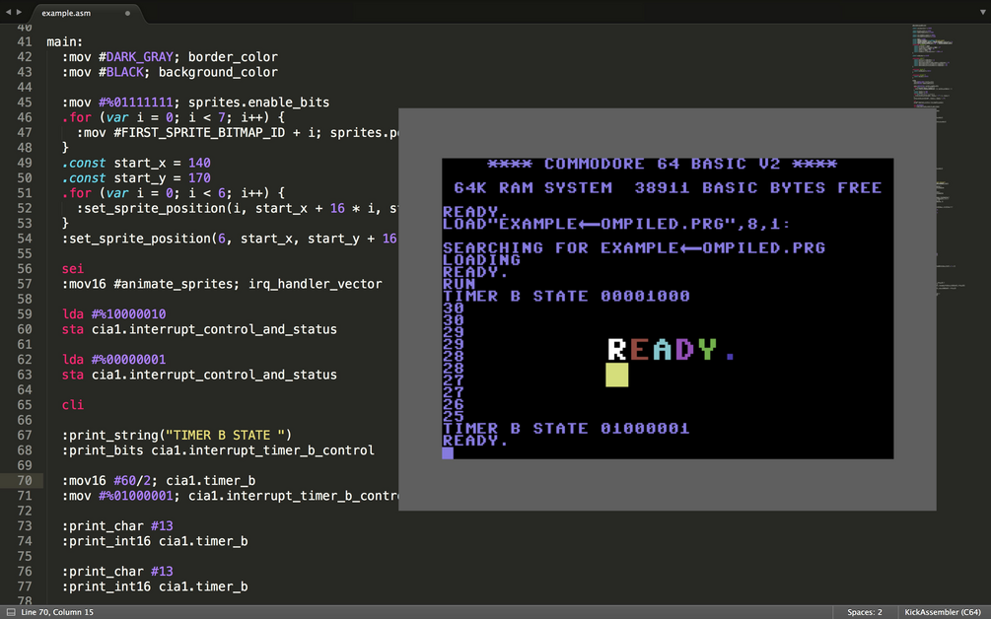Click the right tab-scroll arrow
This screenshot has width=991, height=619.
click(x=19, y=12)
